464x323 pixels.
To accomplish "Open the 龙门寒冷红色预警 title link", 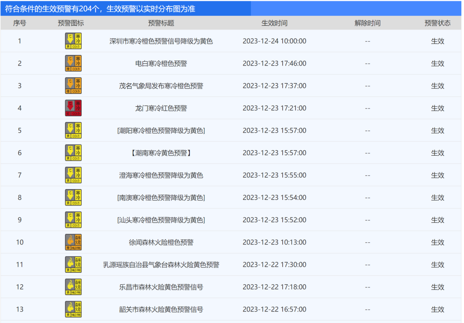I will click(161, 108).
